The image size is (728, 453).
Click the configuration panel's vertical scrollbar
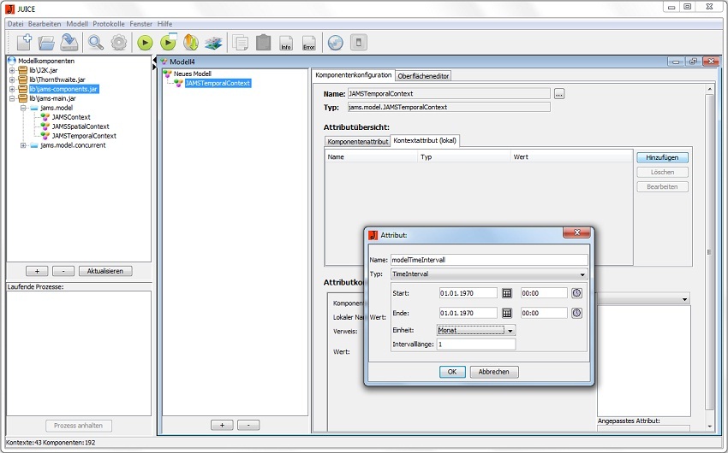709,251
